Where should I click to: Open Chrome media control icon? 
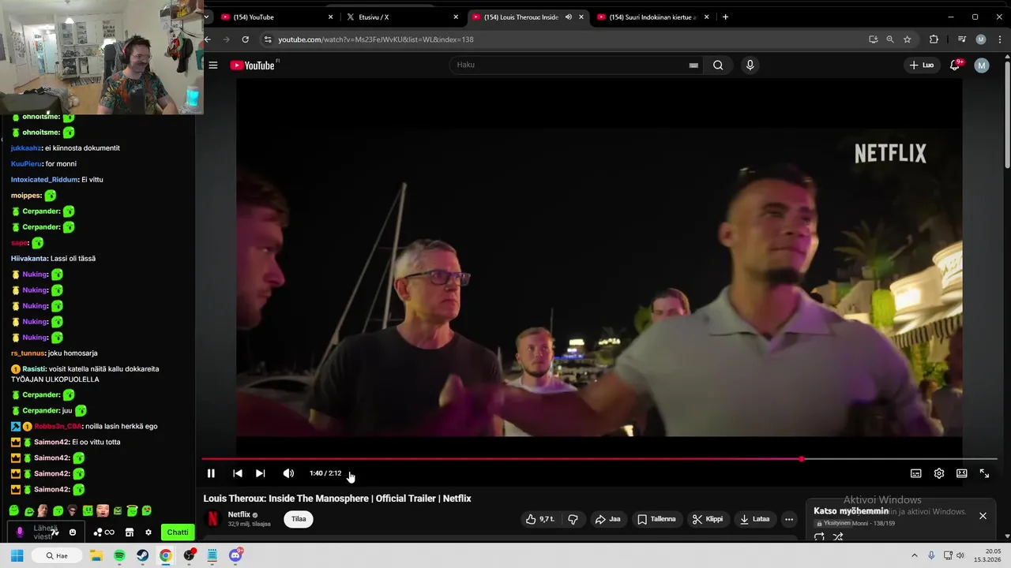(x=961, y=39)
